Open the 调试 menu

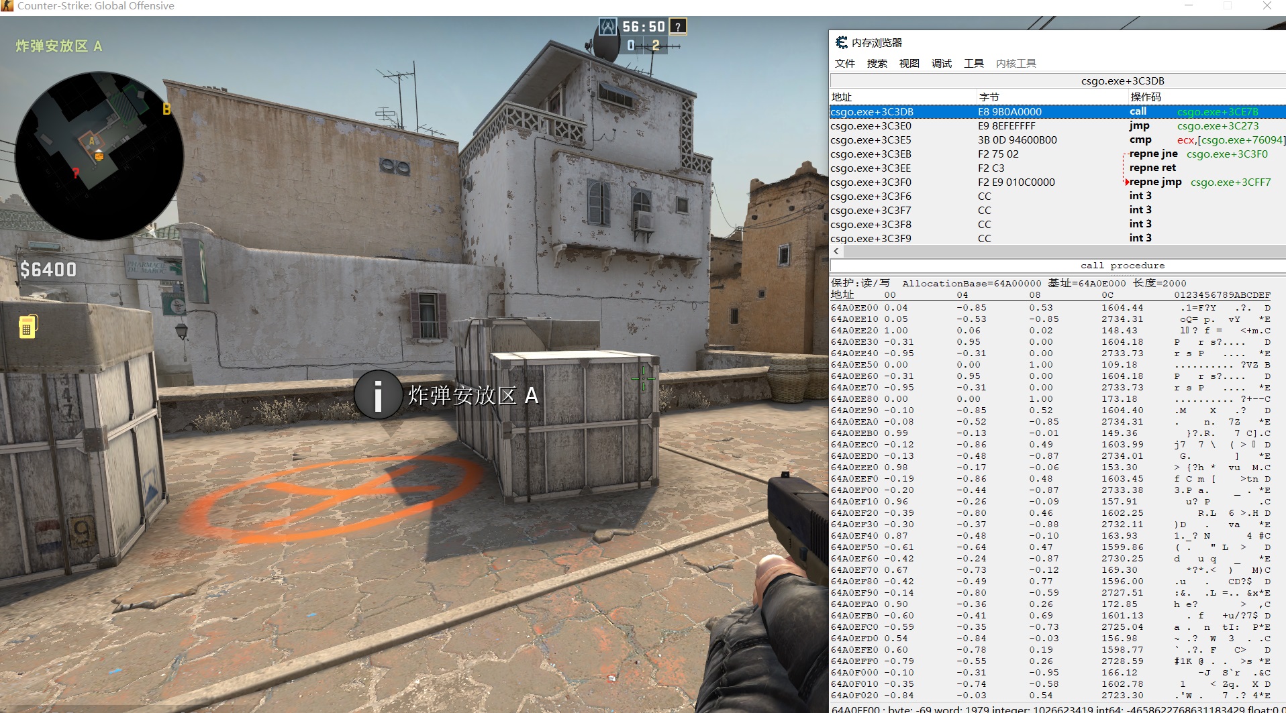click(x=941, y=63)
